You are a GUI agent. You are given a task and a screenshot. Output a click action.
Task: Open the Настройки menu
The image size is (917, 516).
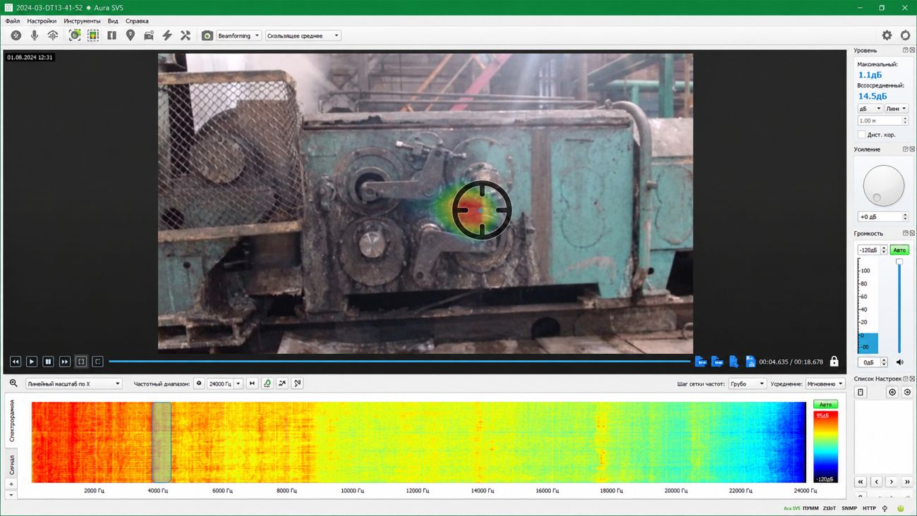click(42, 21)
